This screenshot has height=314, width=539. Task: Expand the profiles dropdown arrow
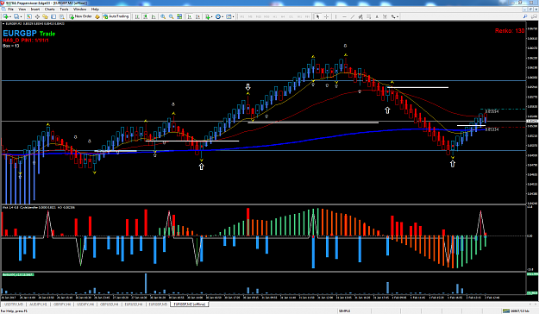21,16
